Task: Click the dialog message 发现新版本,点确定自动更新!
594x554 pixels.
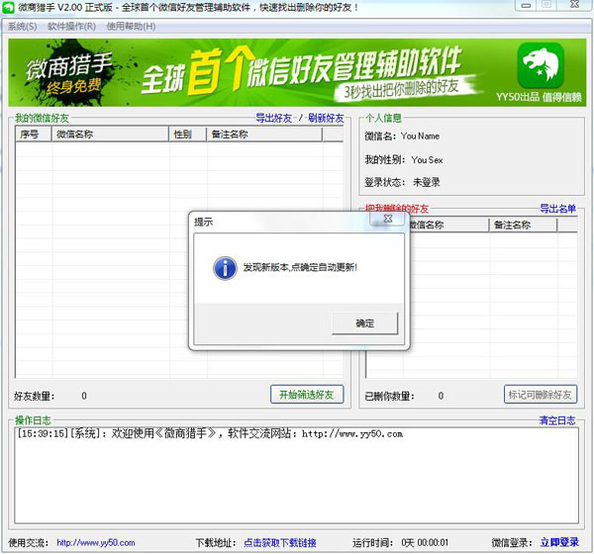Action: pos(300,268)
